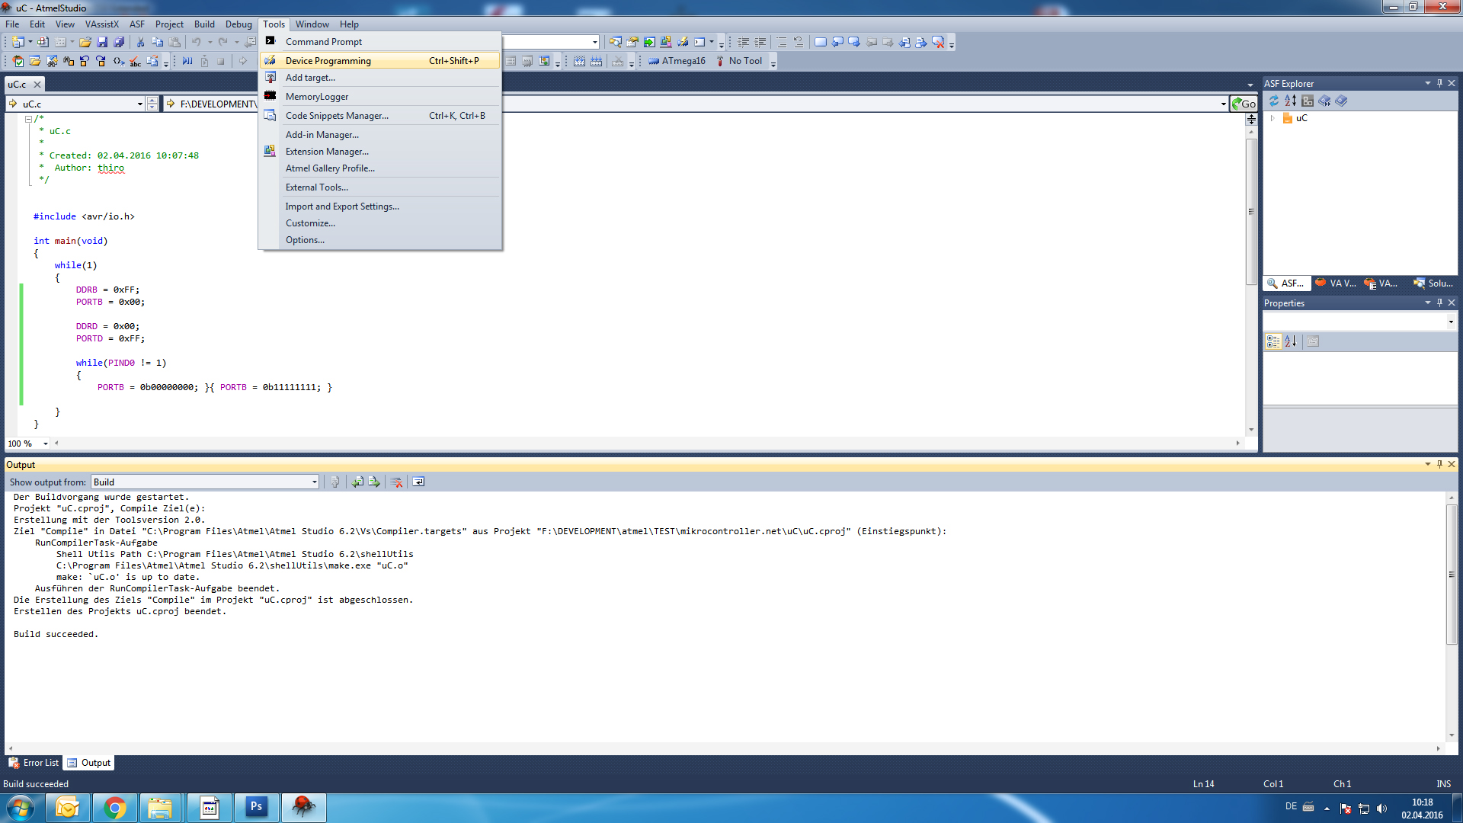Open the uC.c scope dropdown
1463x823 pixels.
click(x=140, y=104)
